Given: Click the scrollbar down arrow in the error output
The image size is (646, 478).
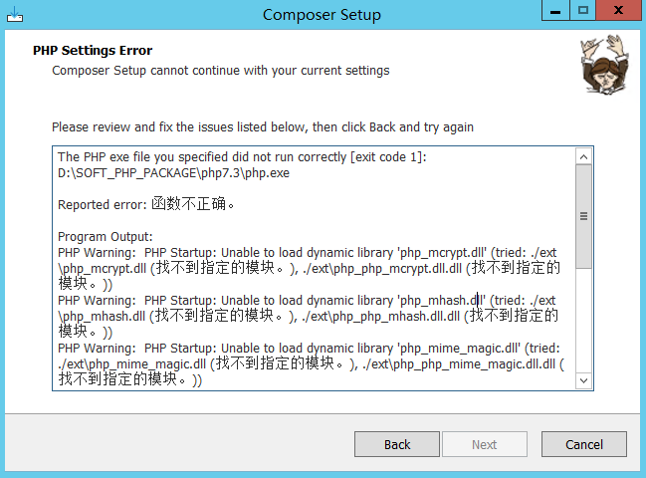Looking at the screenshot, I should pos(583,380).
